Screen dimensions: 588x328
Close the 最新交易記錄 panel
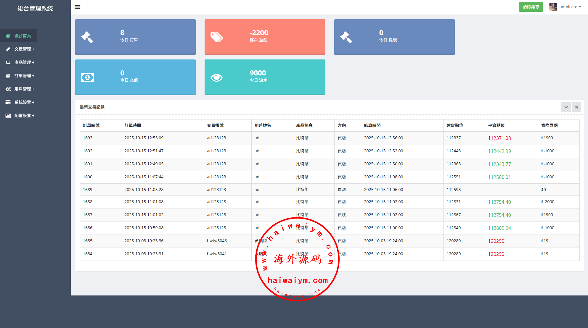click(x=576, y=107)
